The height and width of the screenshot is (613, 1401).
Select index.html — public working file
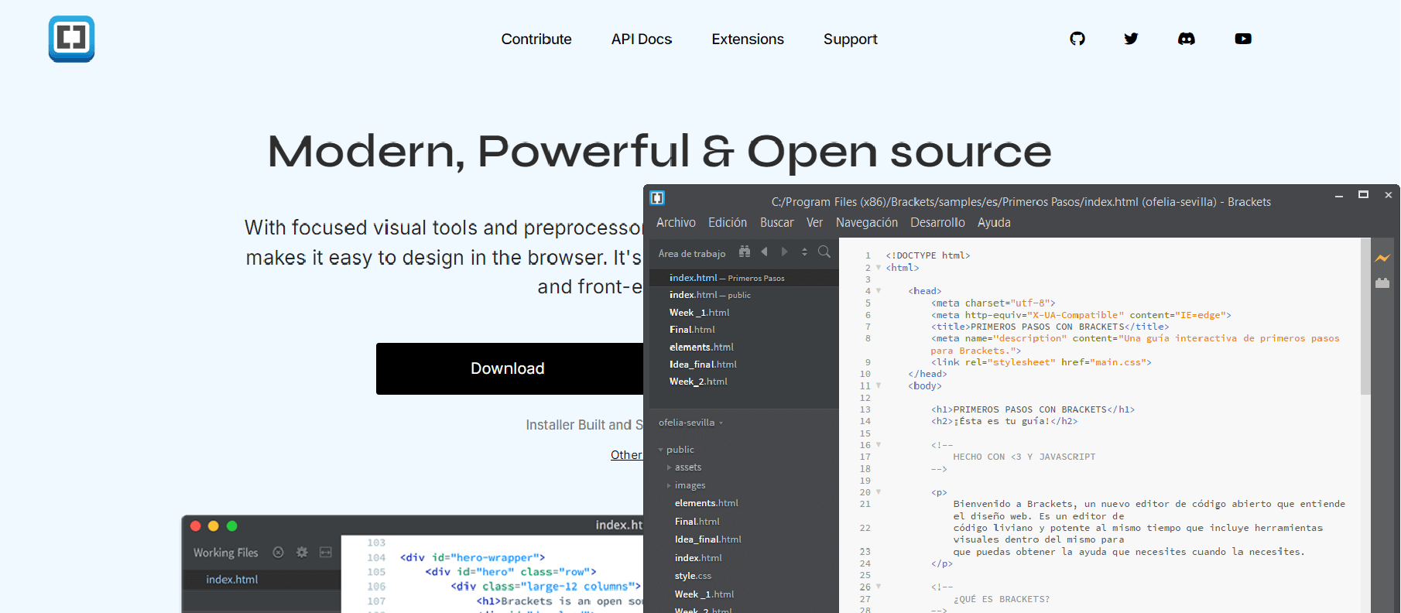click(x=744, y=295)
